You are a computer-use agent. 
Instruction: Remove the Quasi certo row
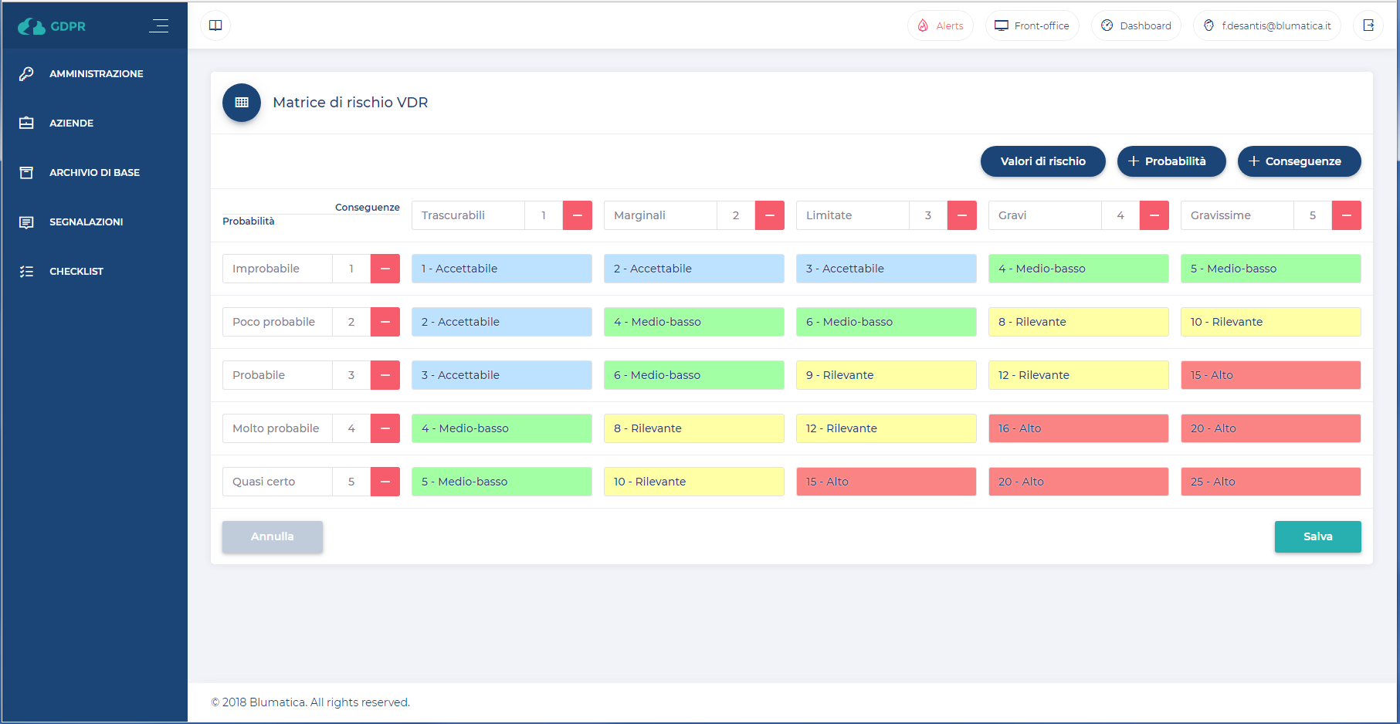pyautogui.click(x=385, y=482)
